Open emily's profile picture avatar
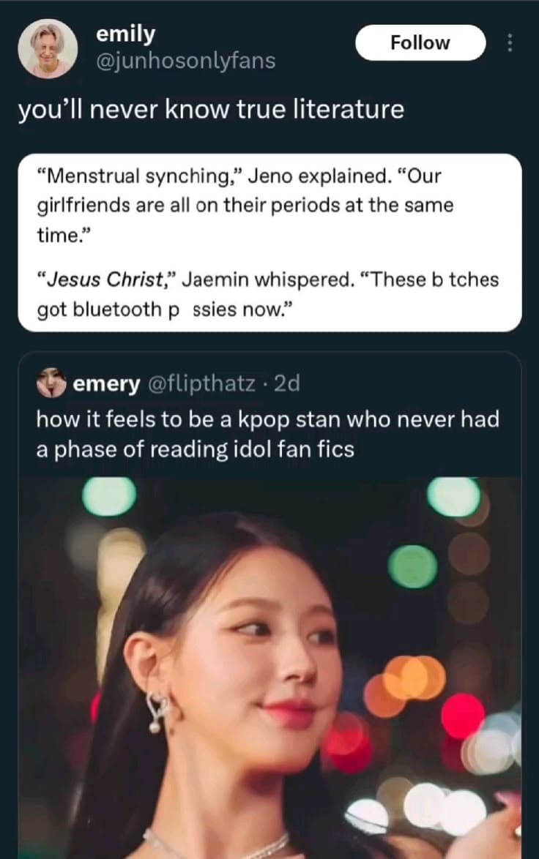The width and height of the screenshot is (539, 859). click(48, 48)
